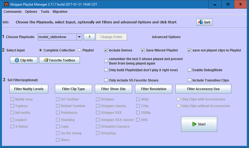Check the UHD resolution checkbox
249x148 pixels.
(x=138, y=120)
